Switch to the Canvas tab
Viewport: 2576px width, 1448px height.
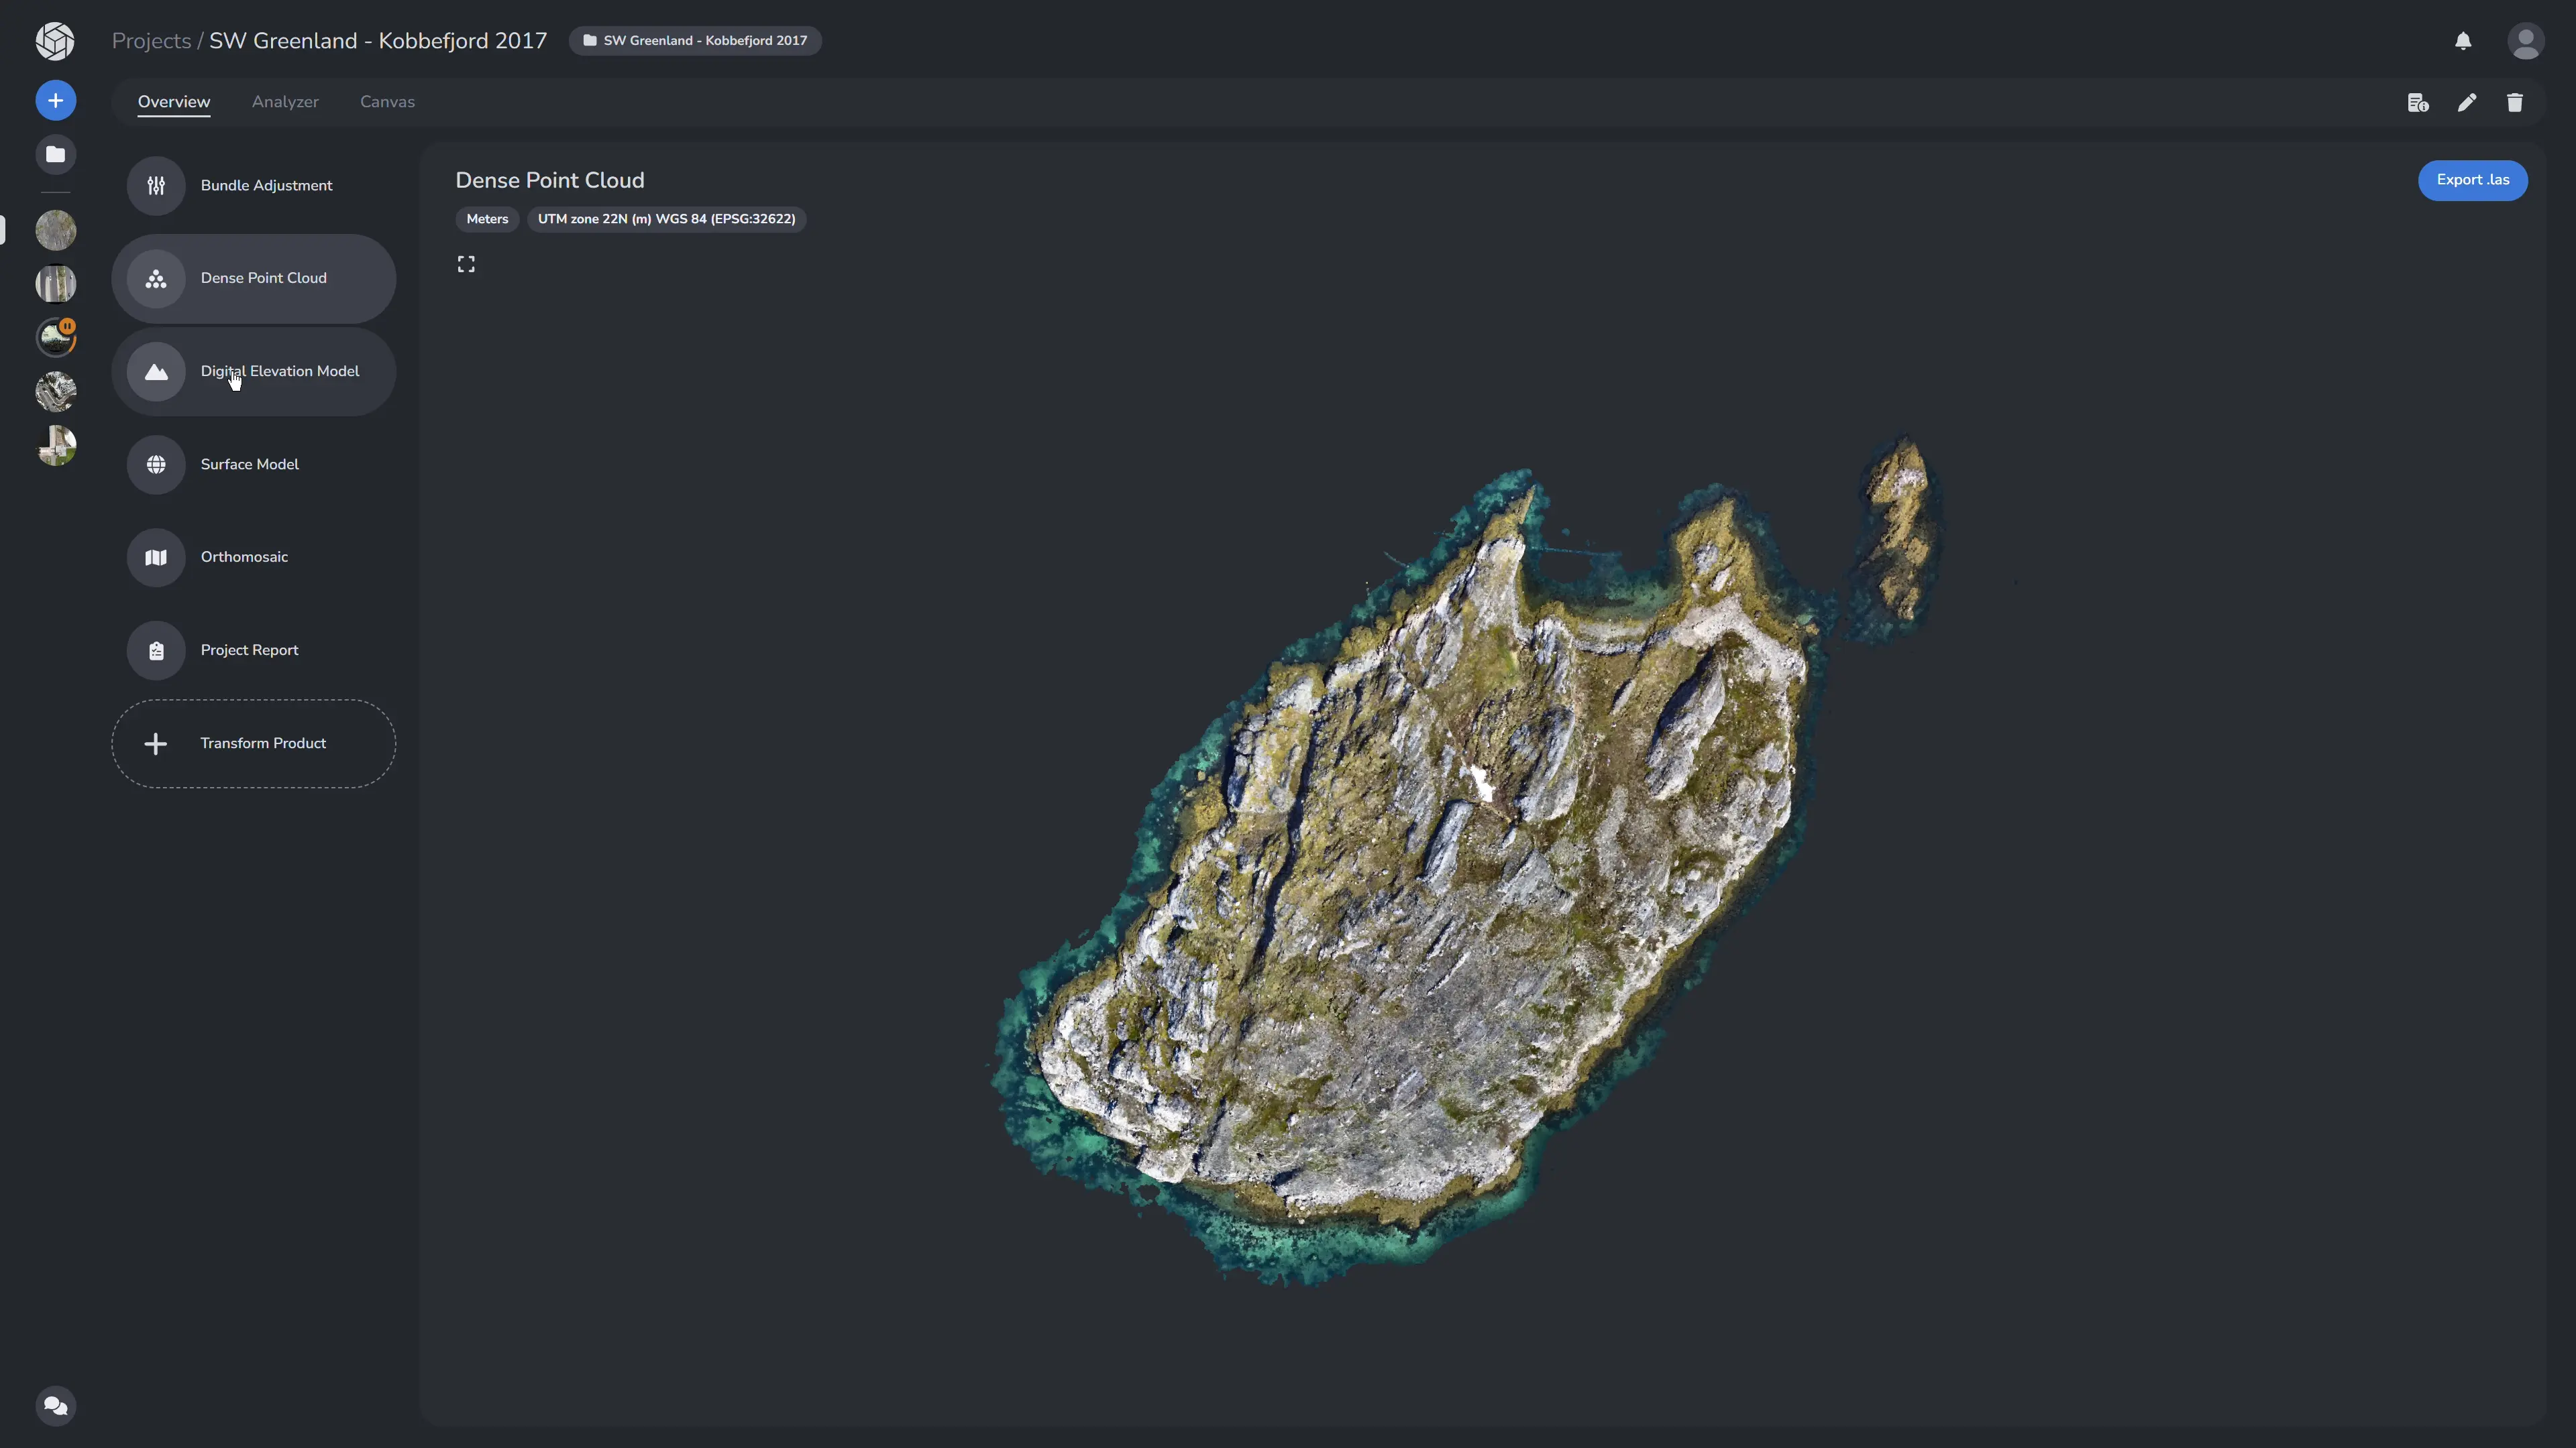(x=387, y=102)
